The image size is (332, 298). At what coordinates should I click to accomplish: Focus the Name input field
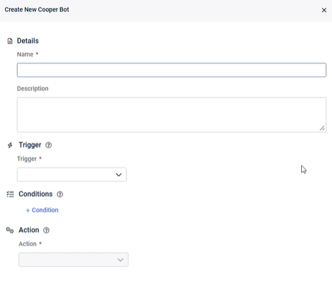coord(172,70)
